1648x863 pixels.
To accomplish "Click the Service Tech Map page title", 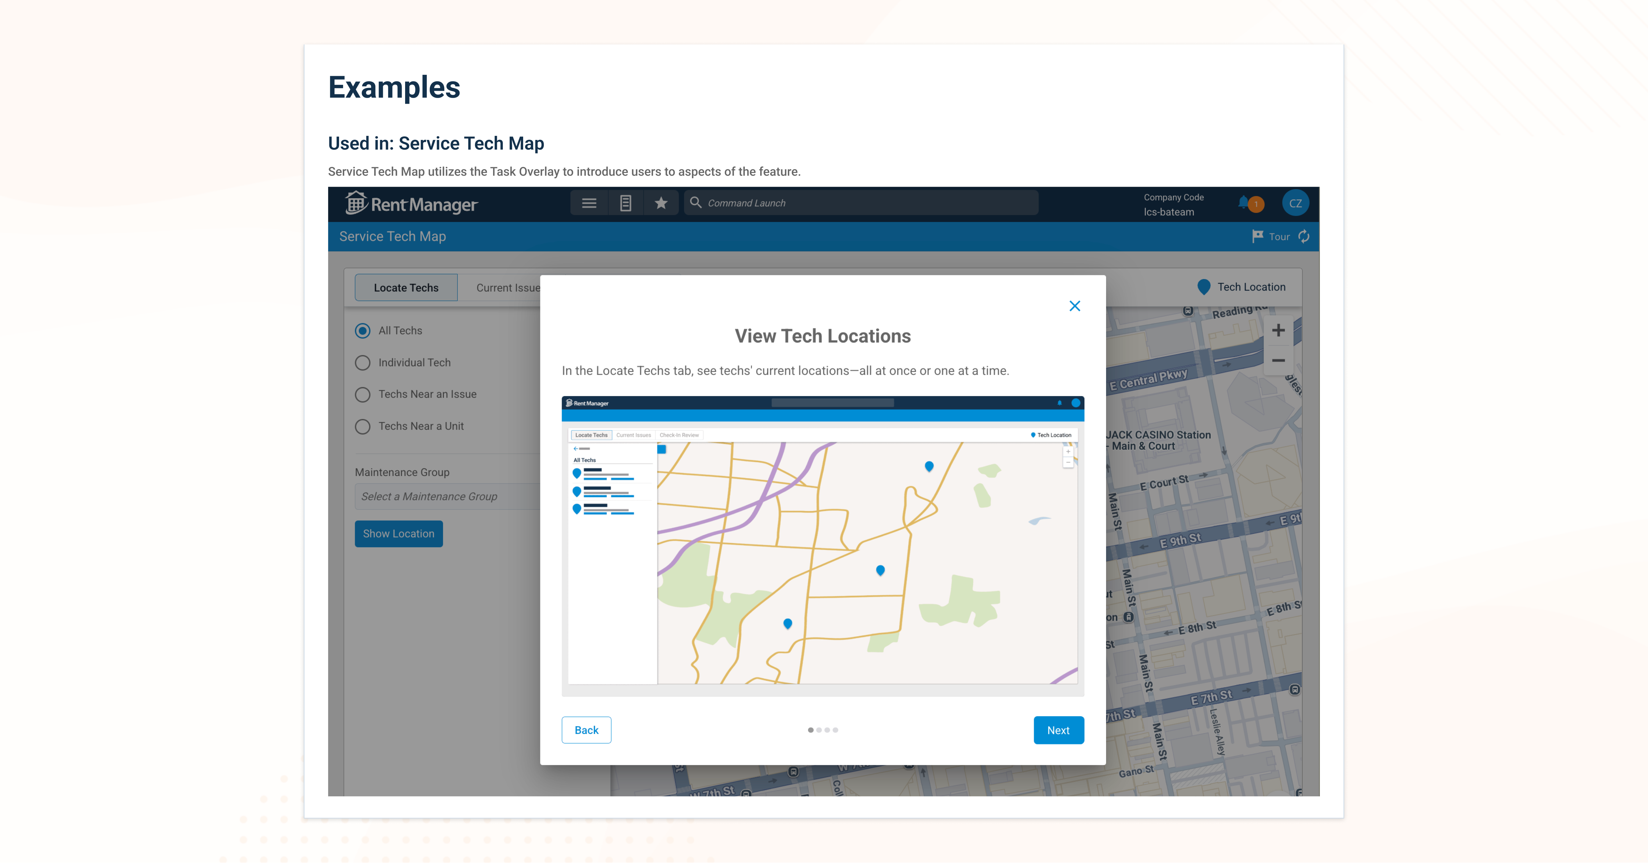I will coord(392,236).
